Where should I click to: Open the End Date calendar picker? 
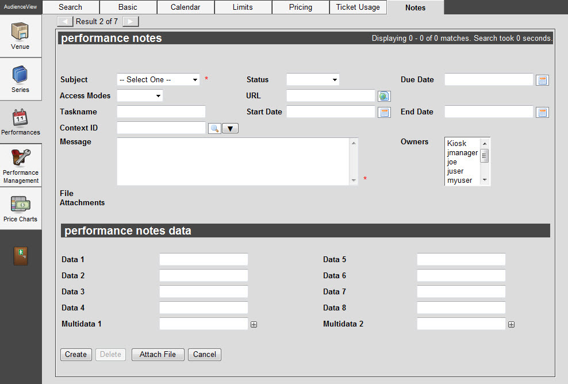542,112
